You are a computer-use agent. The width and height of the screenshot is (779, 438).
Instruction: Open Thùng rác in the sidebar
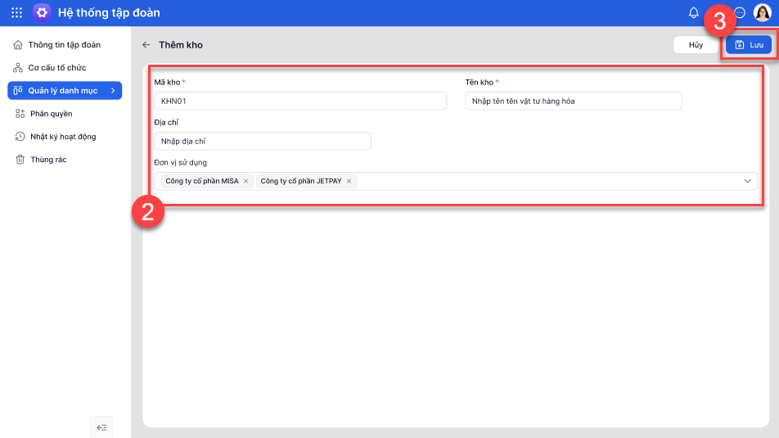pos(48,160)
